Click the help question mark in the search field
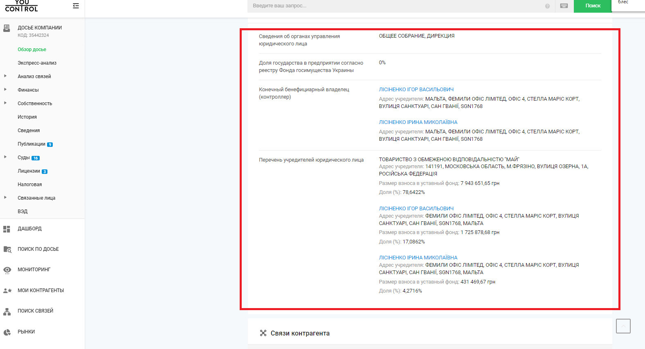Image resolution: width=645 pixels, height=349 pixels. click(x=547, y=6)
